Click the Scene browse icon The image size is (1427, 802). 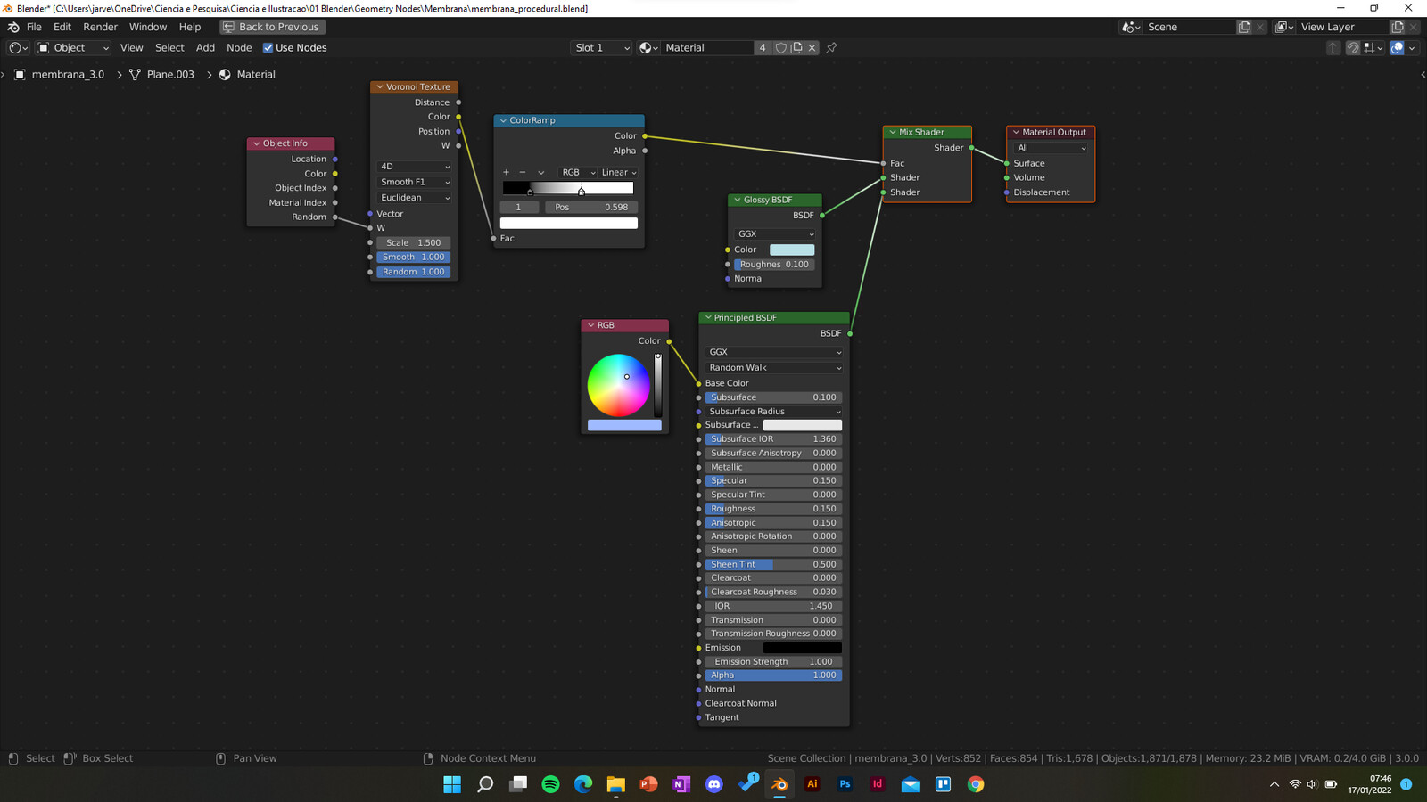click(1131, 27)
